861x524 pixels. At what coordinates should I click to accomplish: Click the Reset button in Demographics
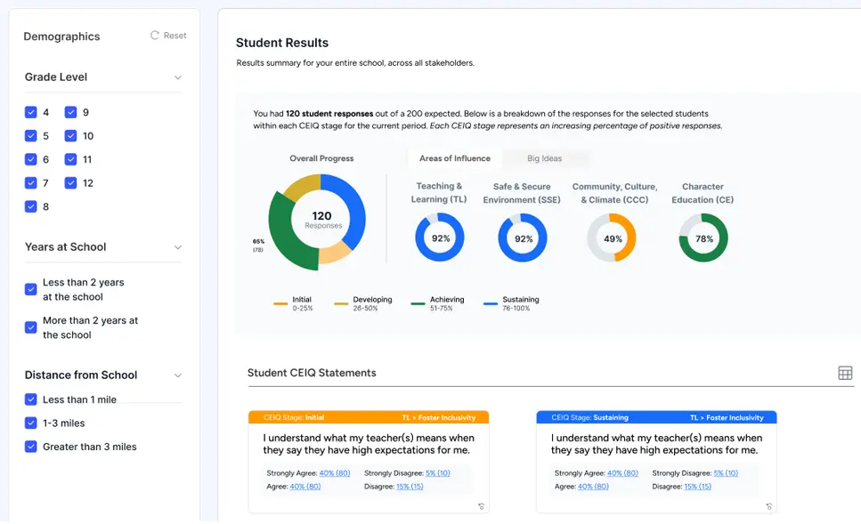click(x=169, y=35)
